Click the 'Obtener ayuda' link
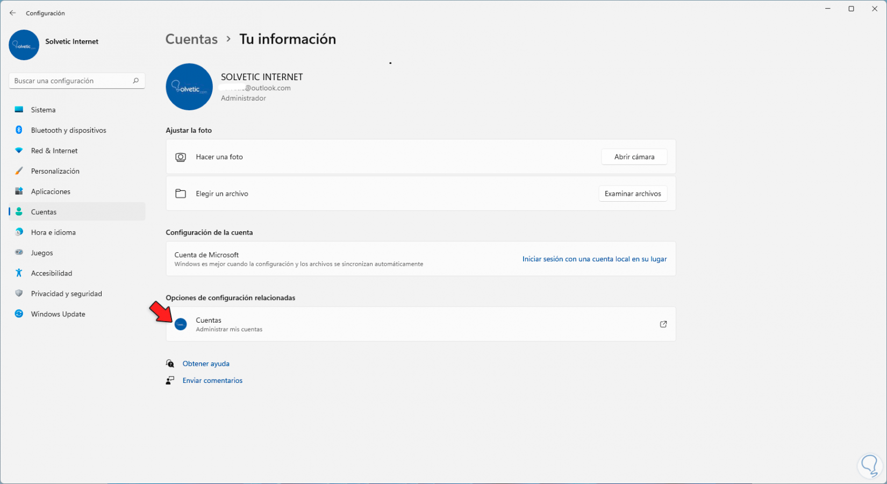 [206, 364]
